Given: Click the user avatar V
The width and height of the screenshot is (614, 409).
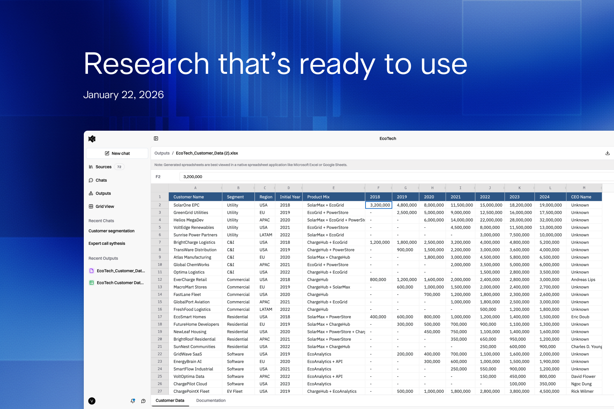Looking at the screenshot, I should [x=92, y=401].
